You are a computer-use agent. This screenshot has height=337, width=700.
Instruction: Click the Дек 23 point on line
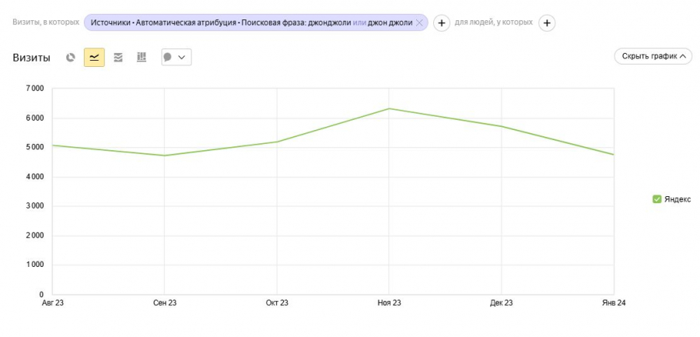click(502, 126)
